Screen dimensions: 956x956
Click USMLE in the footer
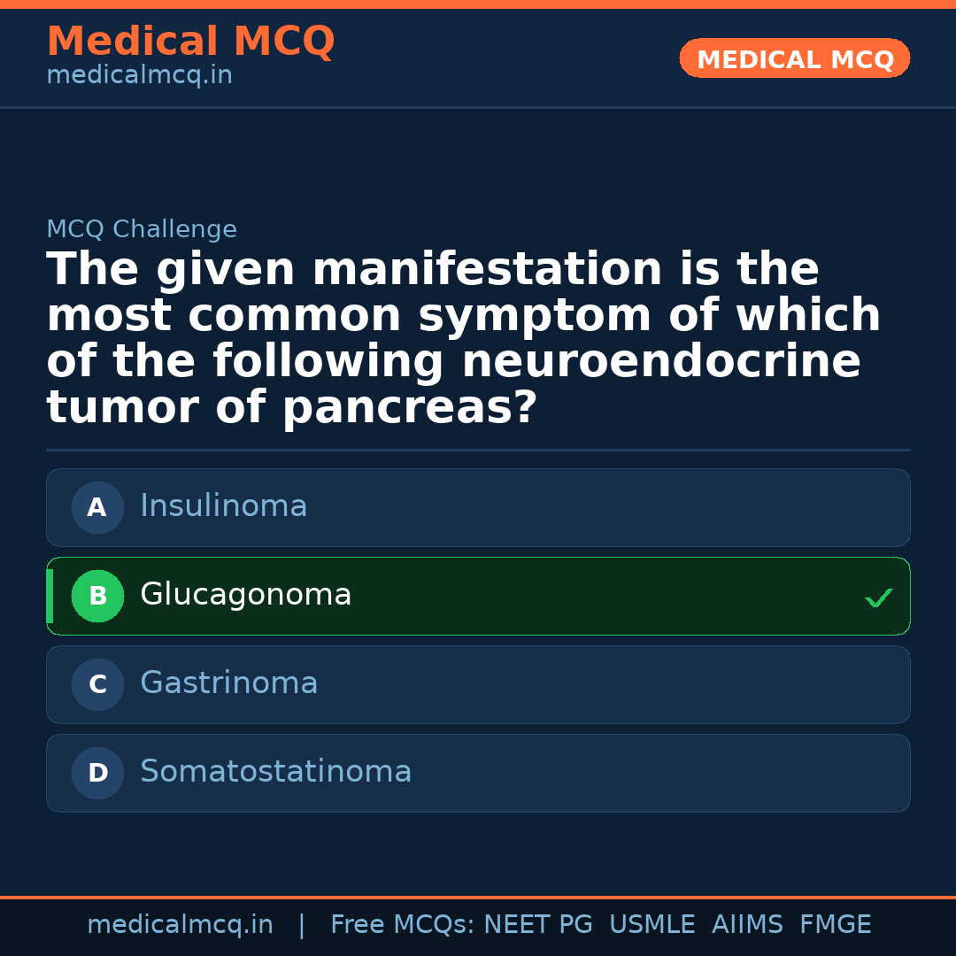[651, 925]
